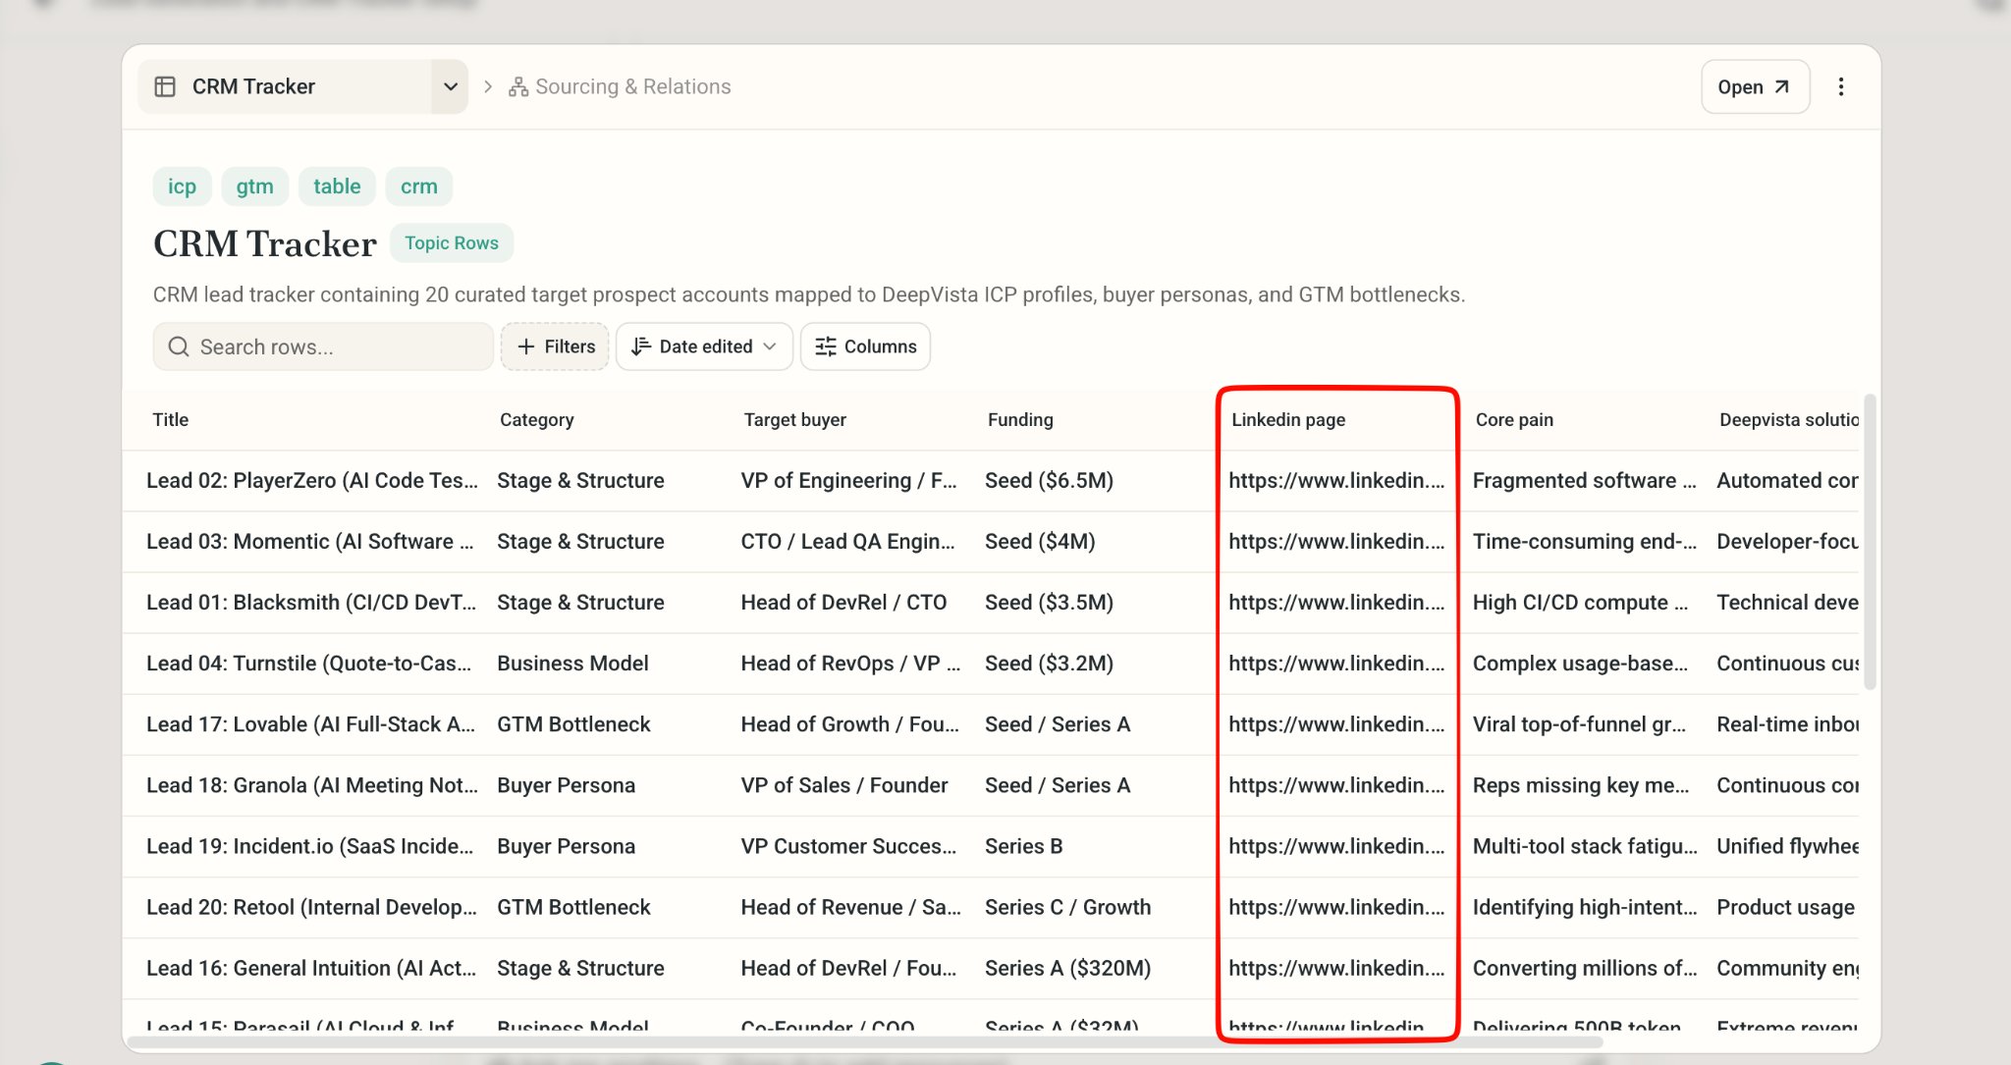Open the Date edited sort dropdown

pos(704,346)
